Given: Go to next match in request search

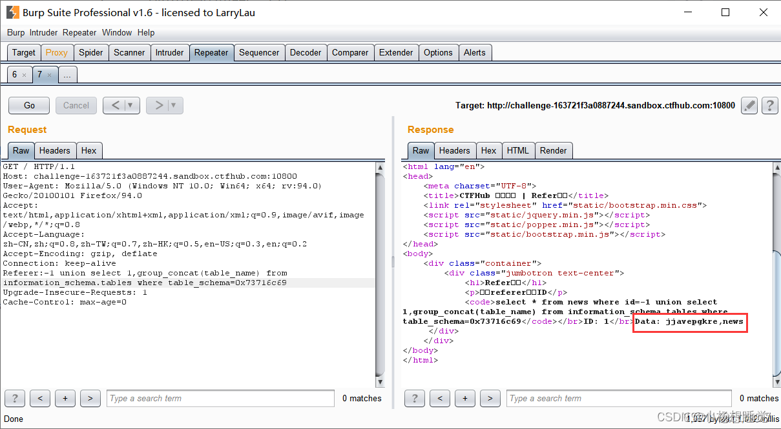Looking at the screenshot, I should [90, 398].
